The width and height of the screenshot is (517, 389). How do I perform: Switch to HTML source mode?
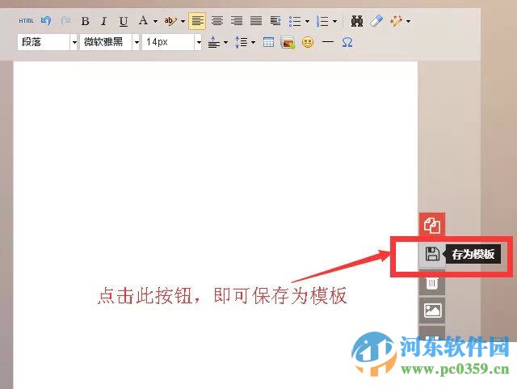26,21
